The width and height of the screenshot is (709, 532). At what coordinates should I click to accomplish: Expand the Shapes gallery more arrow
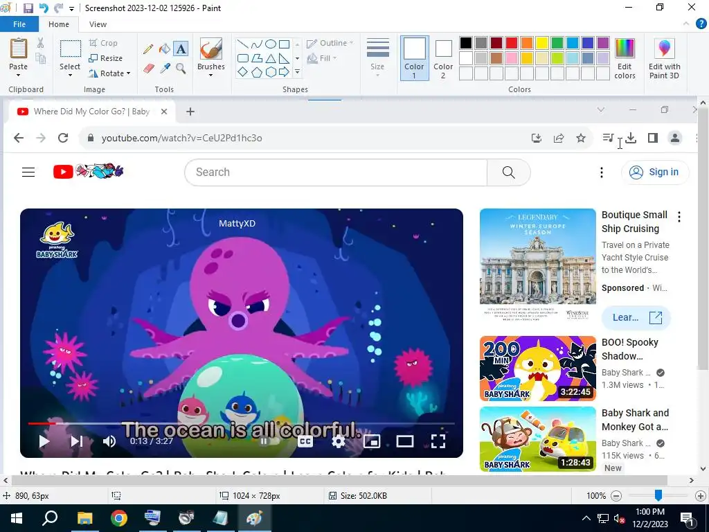(297, 72)
